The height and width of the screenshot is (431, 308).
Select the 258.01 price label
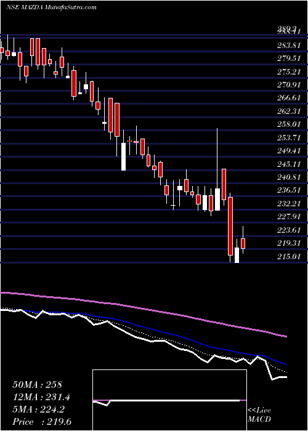tap(288, 125)
